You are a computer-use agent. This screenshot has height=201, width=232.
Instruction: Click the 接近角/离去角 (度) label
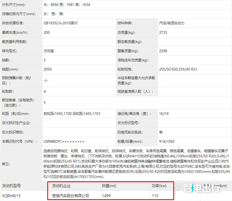(134, 114)
